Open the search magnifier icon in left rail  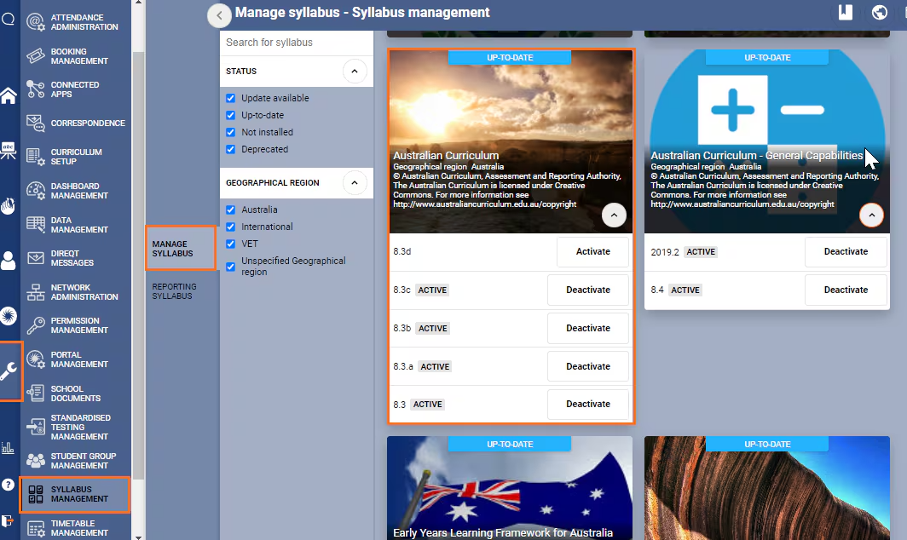click(x=9, y=19)
